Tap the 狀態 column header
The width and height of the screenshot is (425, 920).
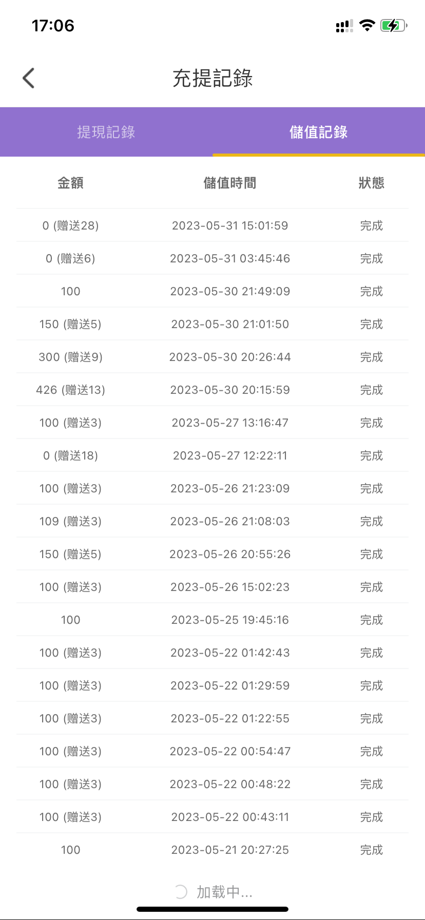[371, 183]
